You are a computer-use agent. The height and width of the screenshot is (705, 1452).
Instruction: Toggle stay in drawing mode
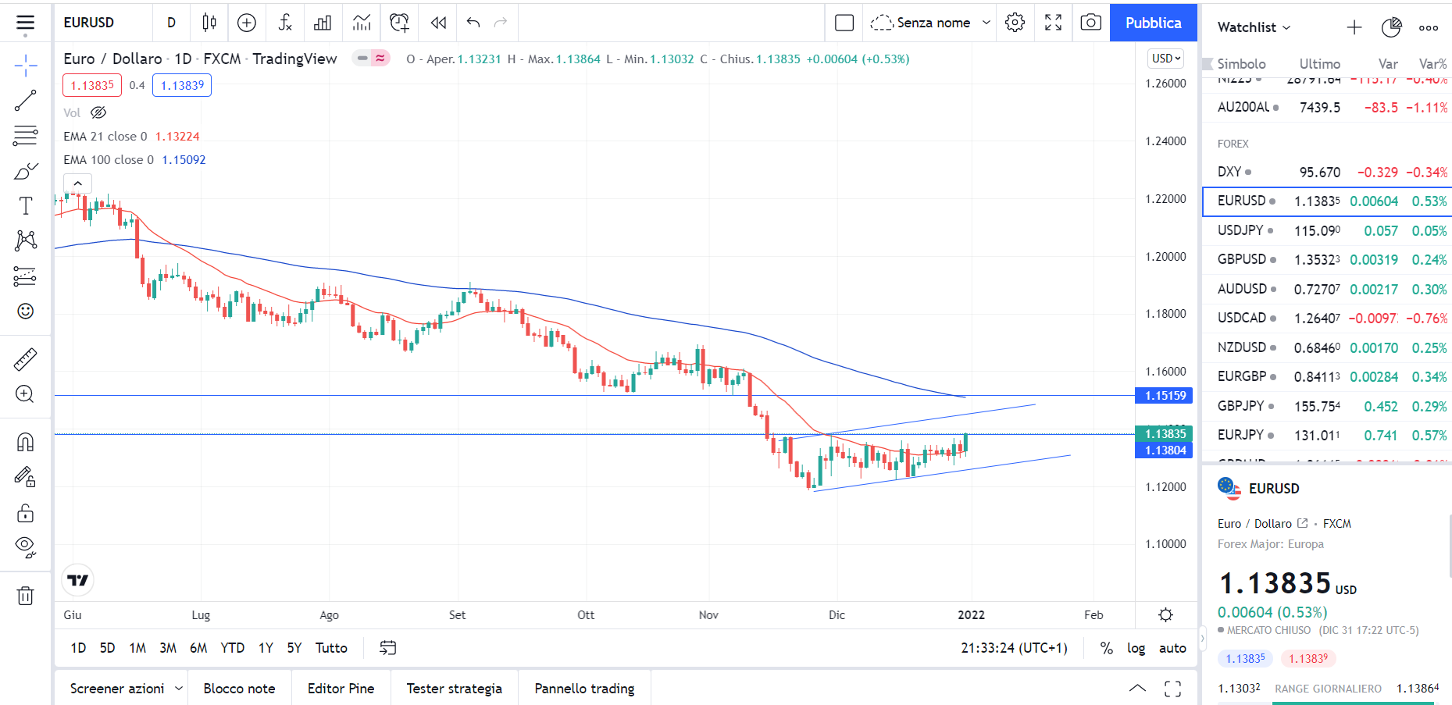tap(25, 477)
